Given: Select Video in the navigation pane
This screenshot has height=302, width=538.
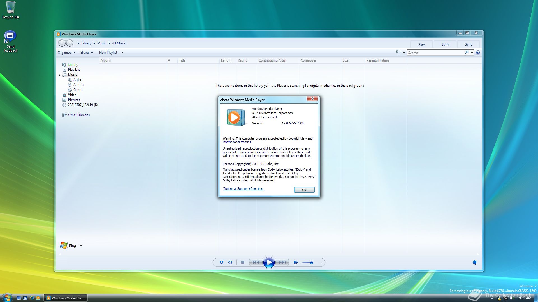Looking at the screenshot, I should (69, 95).
